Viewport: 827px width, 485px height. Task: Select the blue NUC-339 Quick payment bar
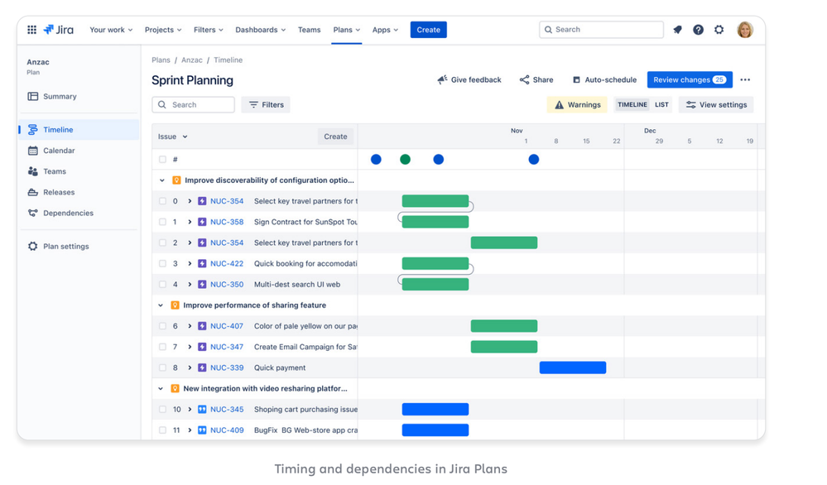[573, 367]
